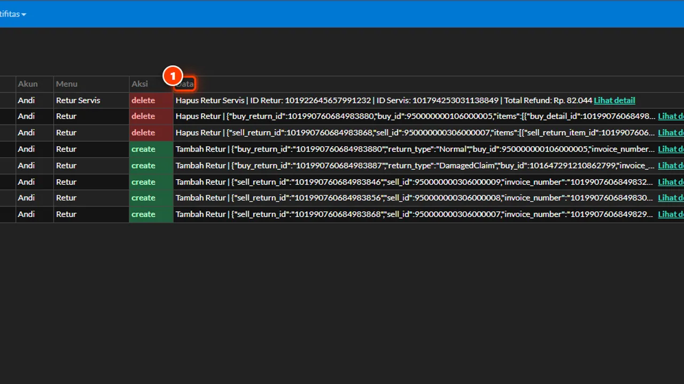
Task: Select text 'Hapus Retur Servis | ID Retur: 101922645657991232'
Action: (273, 100)
